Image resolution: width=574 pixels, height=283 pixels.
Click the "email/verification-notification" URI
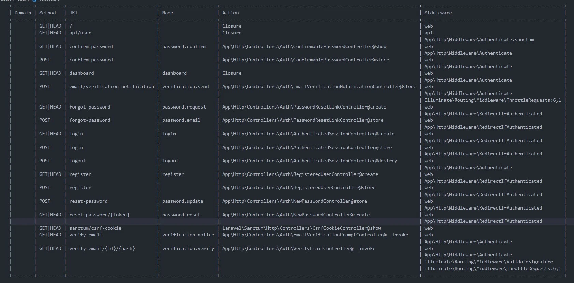coord(111,87)
